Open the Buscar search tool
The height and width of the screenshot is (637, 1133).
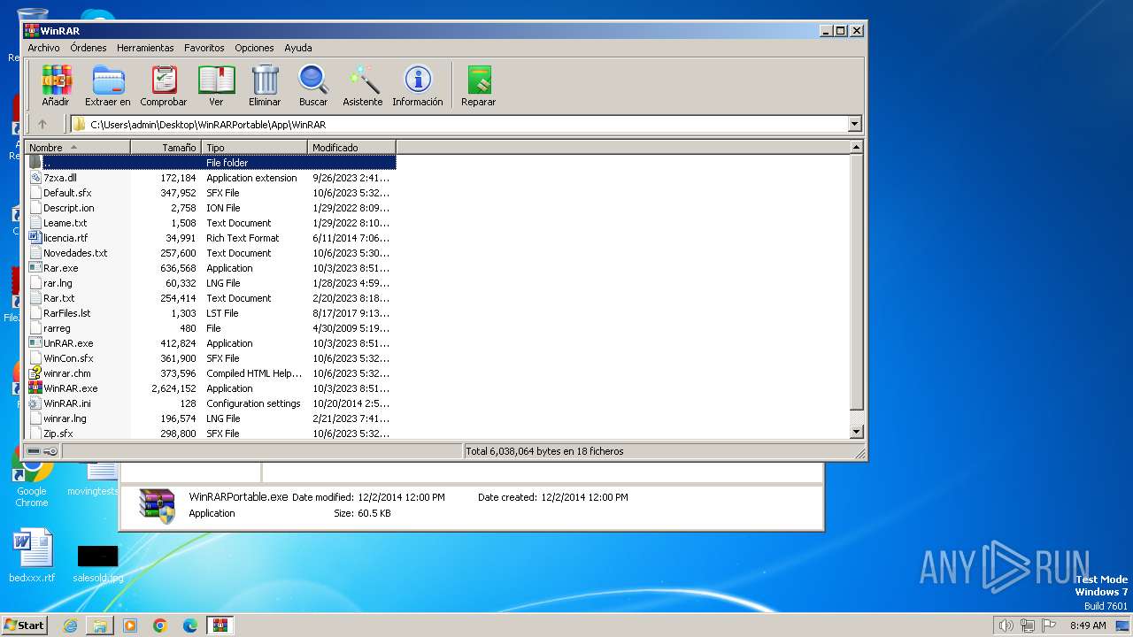(313, 86)
